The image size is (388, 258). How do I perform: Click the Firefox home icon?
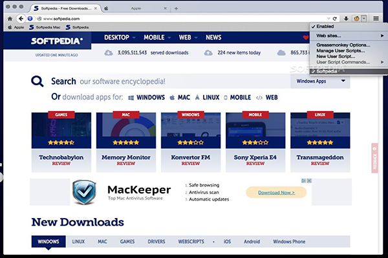pos(10,19)
